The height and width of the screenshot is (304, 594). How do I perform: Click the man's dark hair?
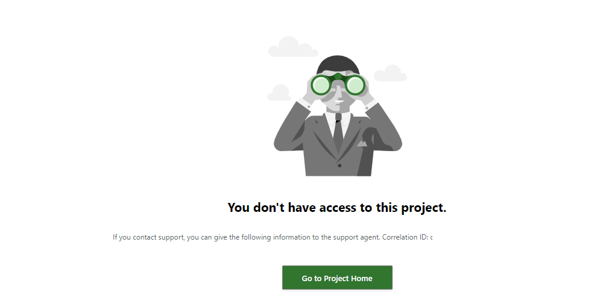(338, 64)
